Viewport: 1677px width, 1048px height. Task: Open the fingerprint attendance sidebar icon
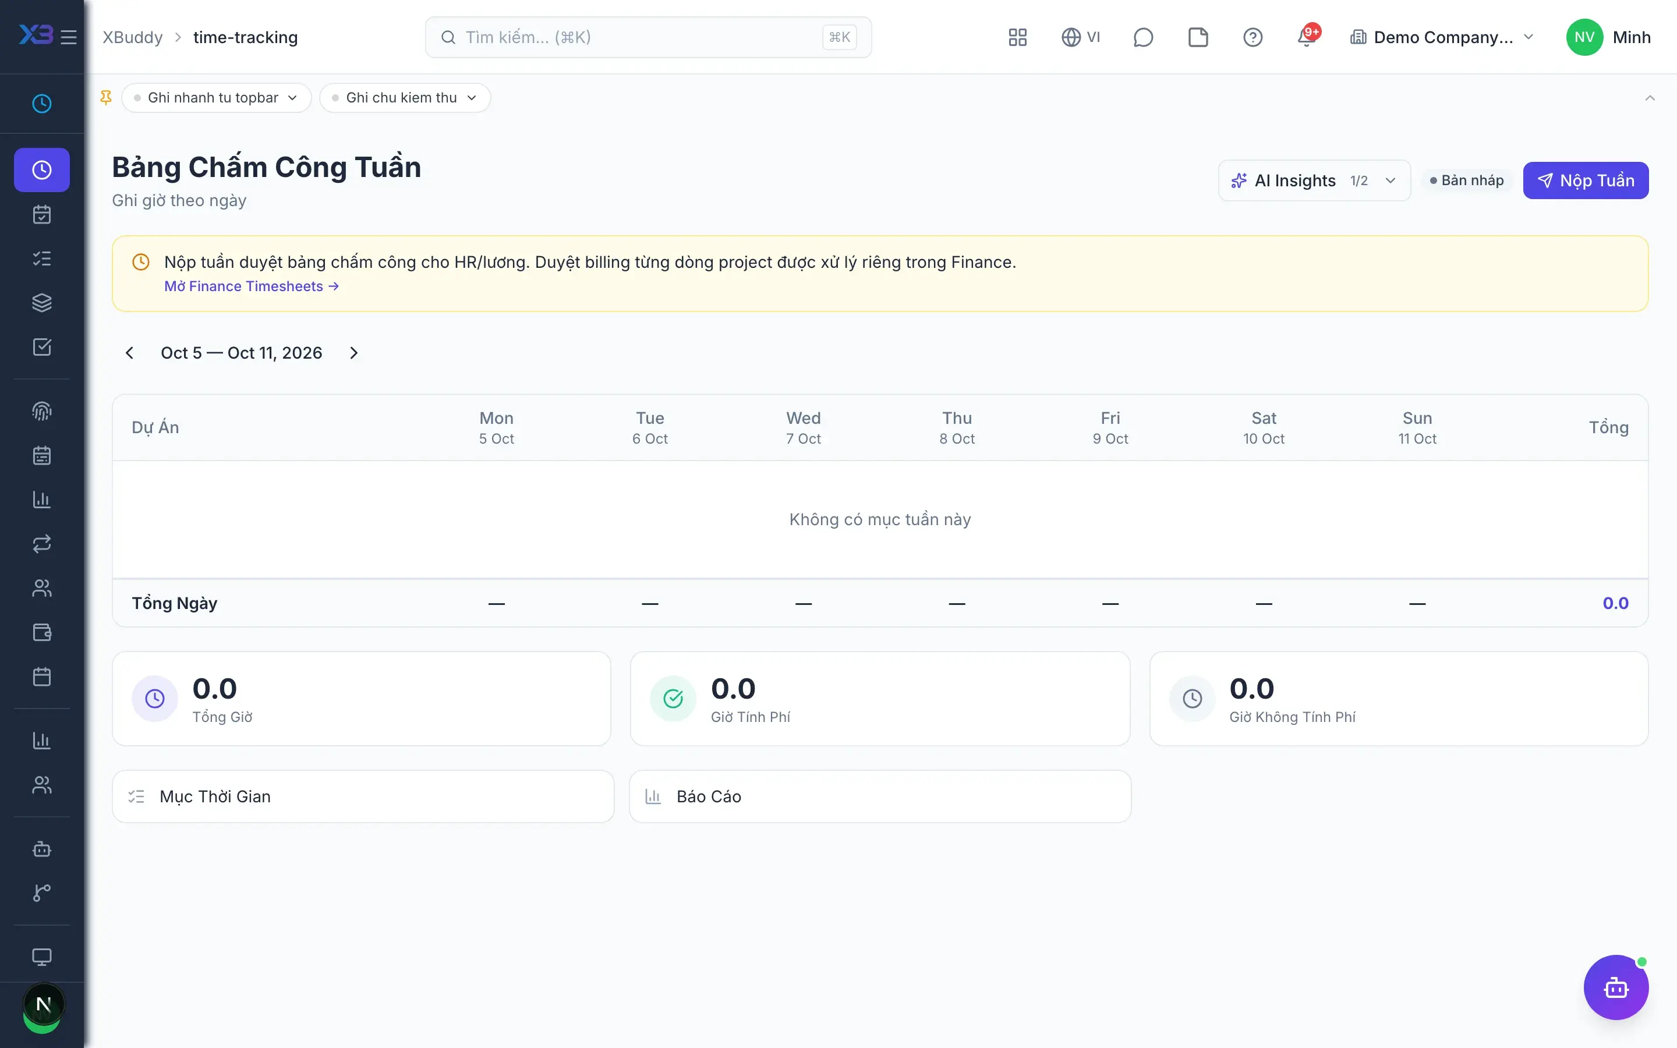41,411
